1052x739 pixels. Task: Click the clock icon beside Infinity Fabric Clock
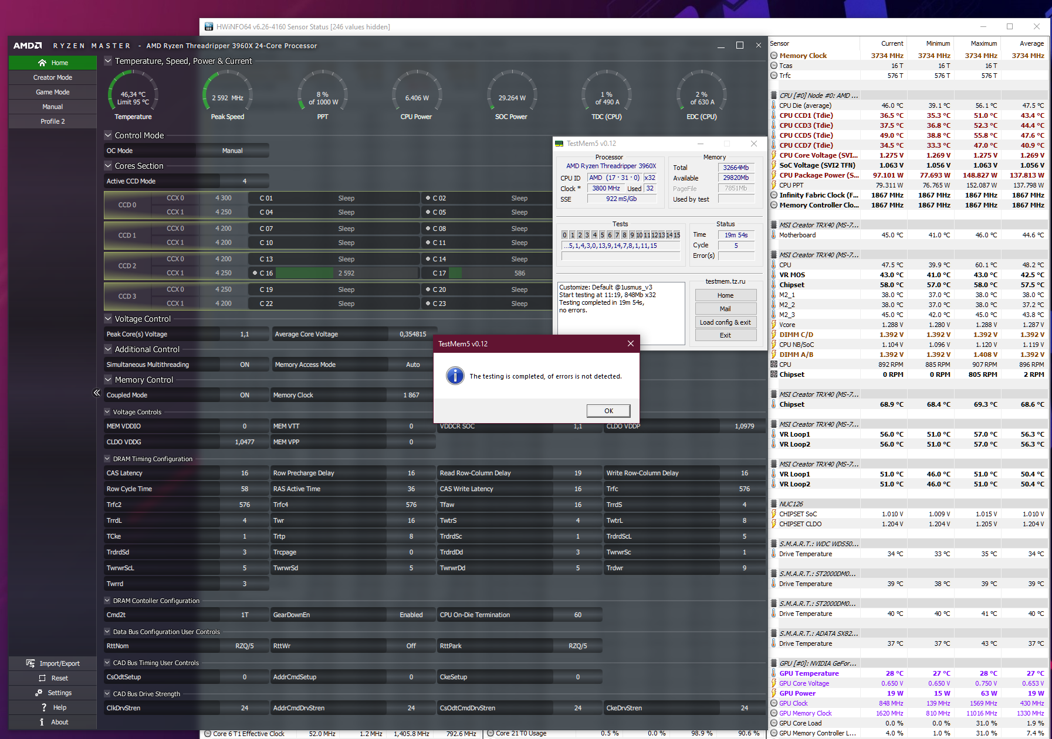pos(774,195)
